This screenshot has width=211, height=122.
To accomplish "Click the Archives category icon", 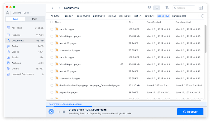I will 8,63.
